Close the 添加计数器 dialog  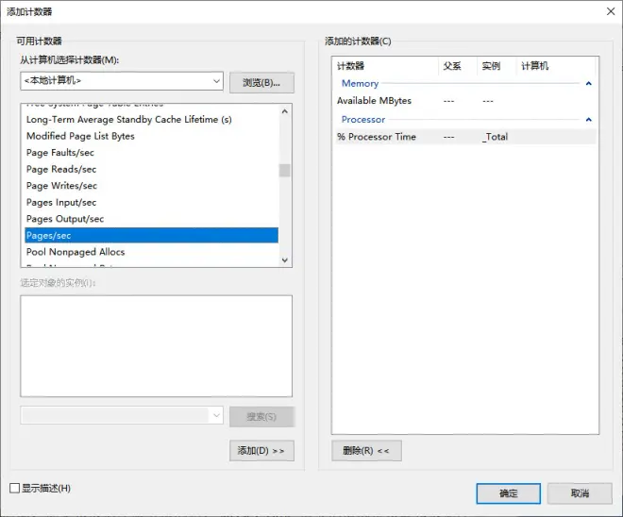pyautogui.click(x=611, y=11)
